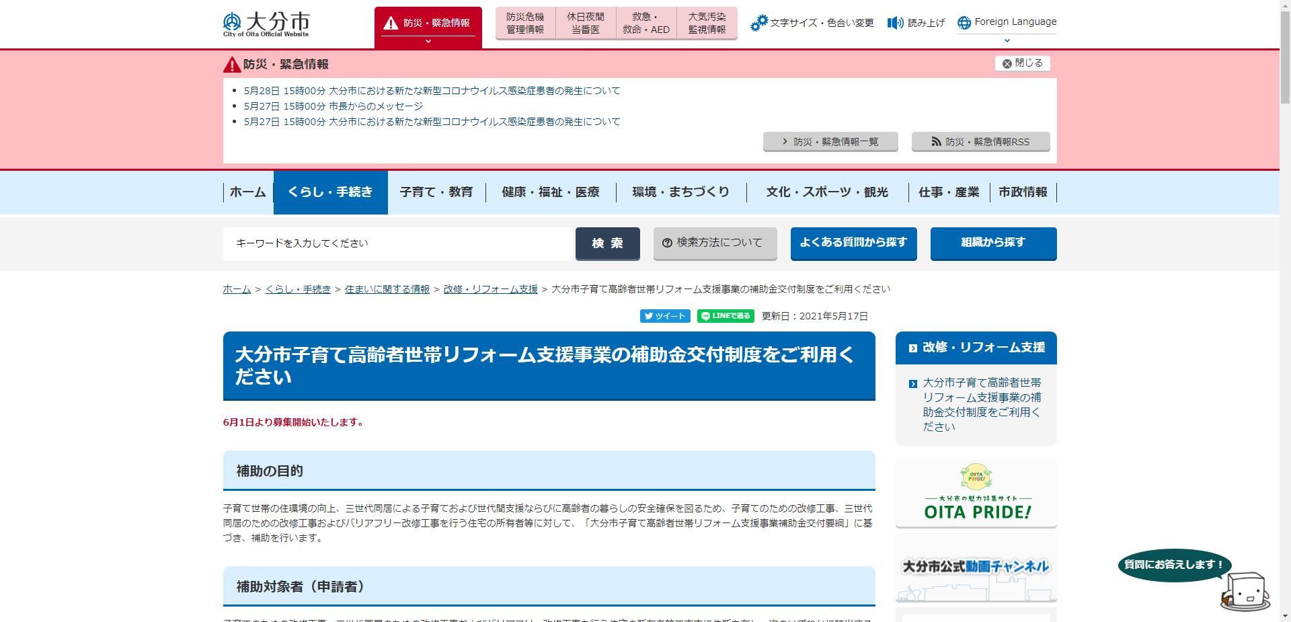Open the 休日夜間当番医 emergency menu item
The image size is (1291, 622).
[x=585, y=22]
